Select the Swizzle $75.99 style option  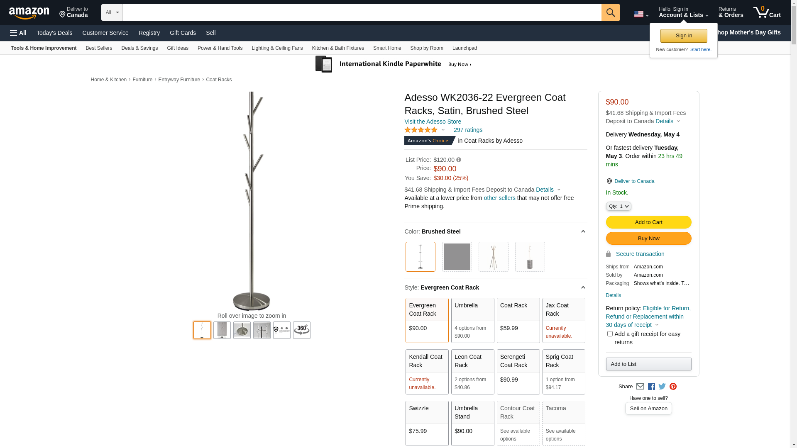point(427,423)
